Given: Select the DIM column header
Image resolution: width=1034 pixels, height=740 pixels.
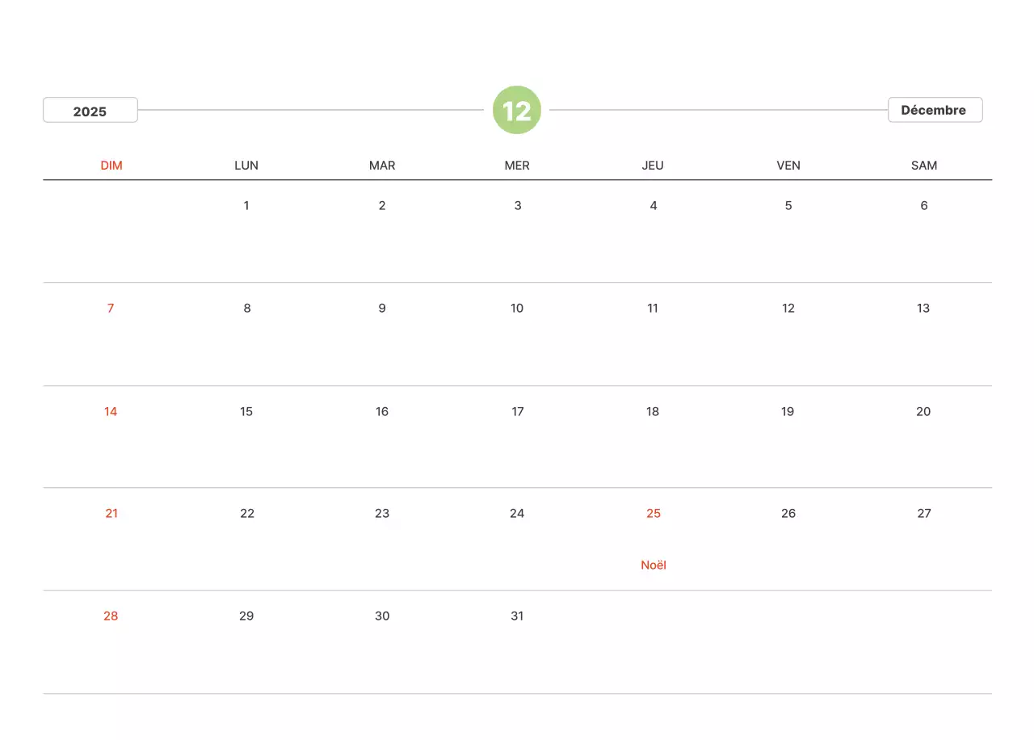Looking at the screenshot, I should [x=111, y=166].
